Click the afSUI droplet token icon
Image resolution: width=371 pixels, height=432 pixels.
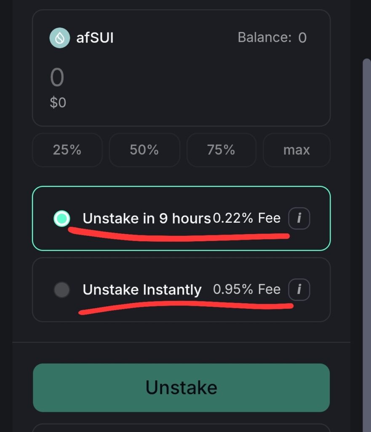tap(59, 38)
